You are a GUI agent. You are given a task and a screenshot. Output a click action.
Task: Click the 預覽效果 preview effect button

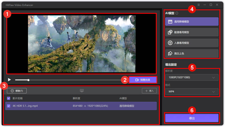(143, 80)
